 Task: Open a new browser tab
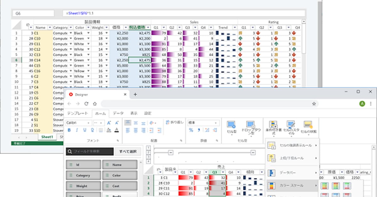pos(135,94)
